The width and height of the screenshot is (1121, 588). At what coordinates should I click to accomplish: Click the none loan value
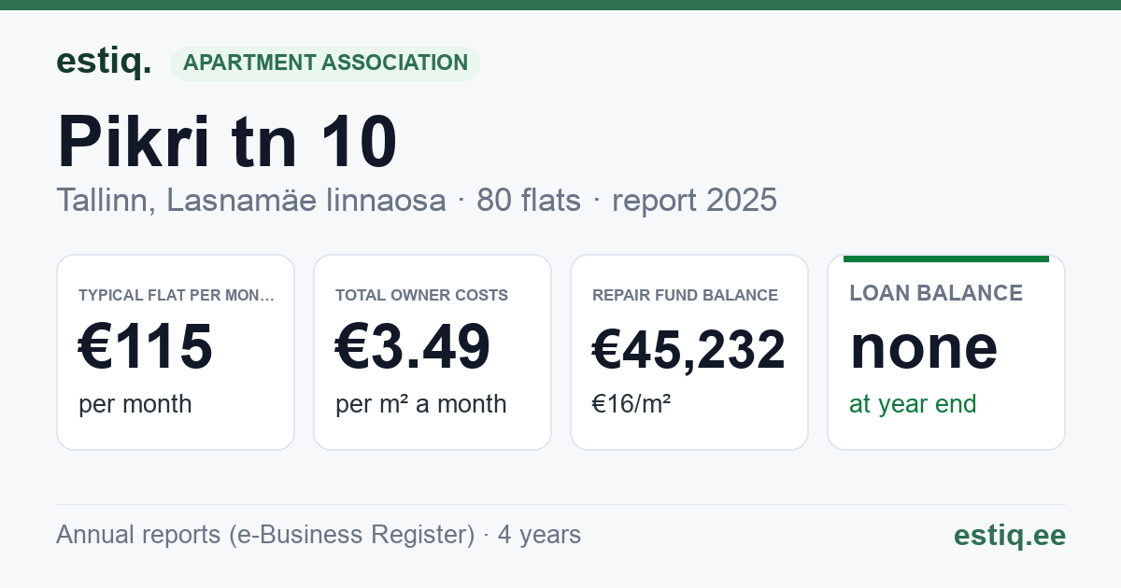coord(924,347)
